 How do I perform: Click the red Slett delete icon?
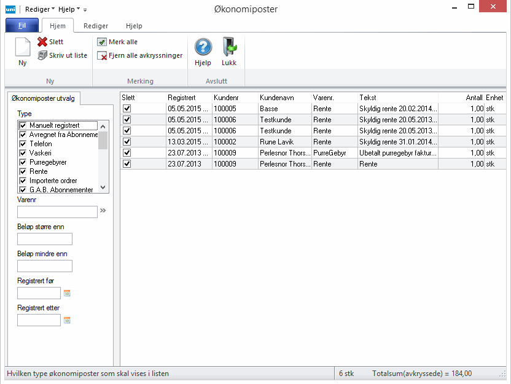(x=42, y=42)
